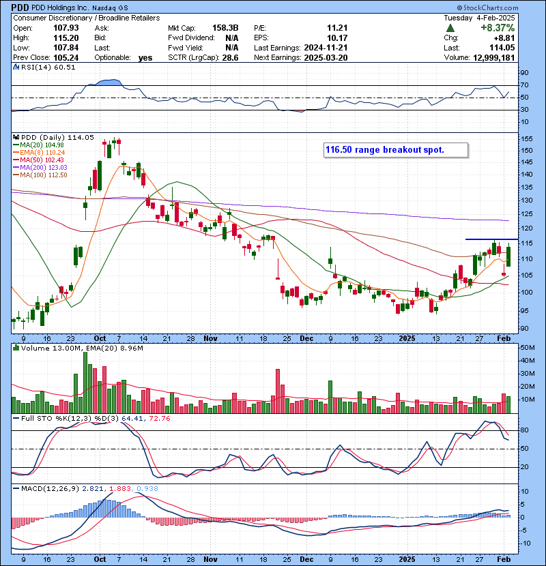Click the 'PDD (Daily) 114.05' price panel label
The height and width of the screenshot is (566, 546).
(x=57, y=138)
